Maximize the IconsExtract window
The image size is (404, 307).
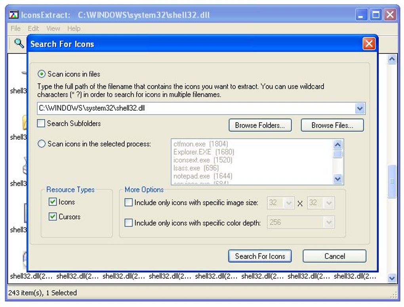[375, 15]
